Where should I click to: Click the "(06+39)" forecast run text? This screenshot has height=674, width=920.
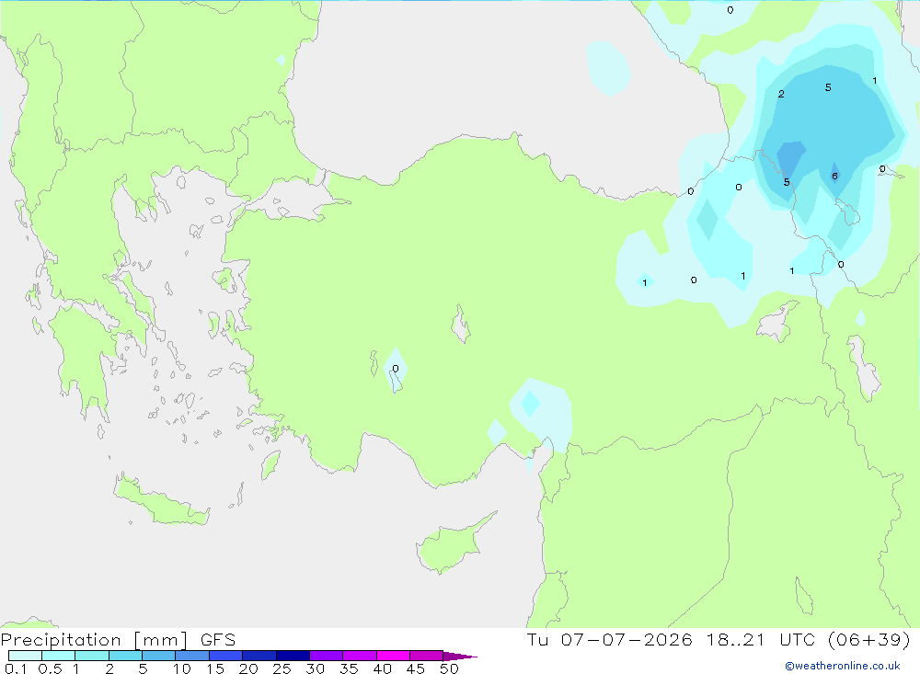pyautogui.click(x=869, y=639)
